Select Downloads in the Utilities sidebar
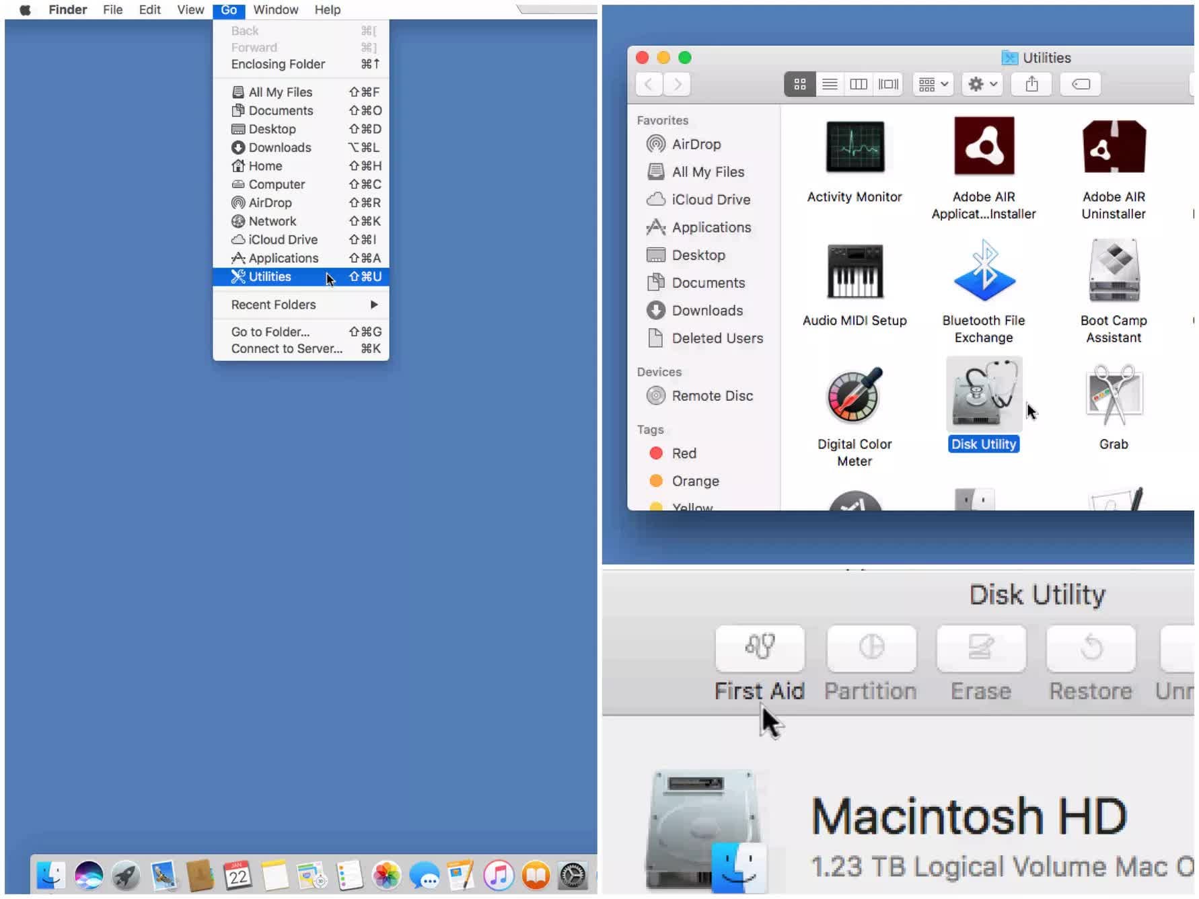 [x=704, y=311]
